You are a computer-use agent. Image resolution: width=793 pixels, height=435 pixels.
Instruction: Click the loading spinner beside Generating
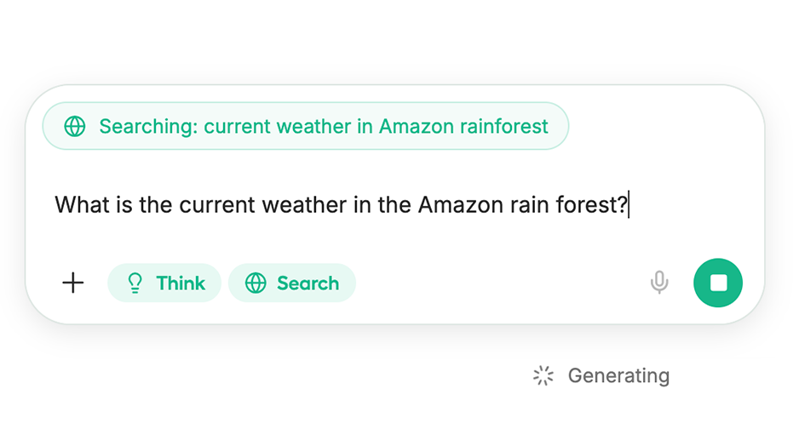coord(543,375)
